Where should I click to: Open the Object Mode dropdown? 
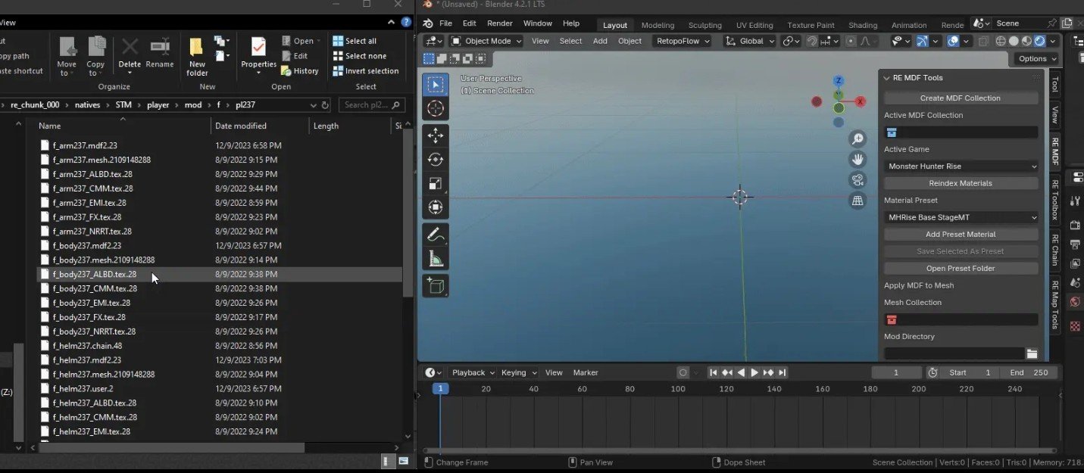(x=486, y=41)
